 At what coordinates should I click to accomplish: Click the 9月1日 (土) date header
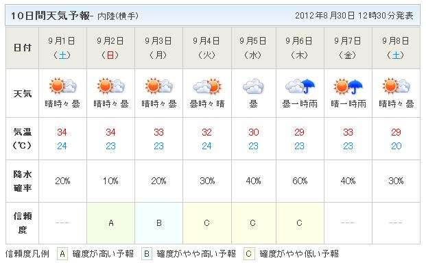coord(62,48)
